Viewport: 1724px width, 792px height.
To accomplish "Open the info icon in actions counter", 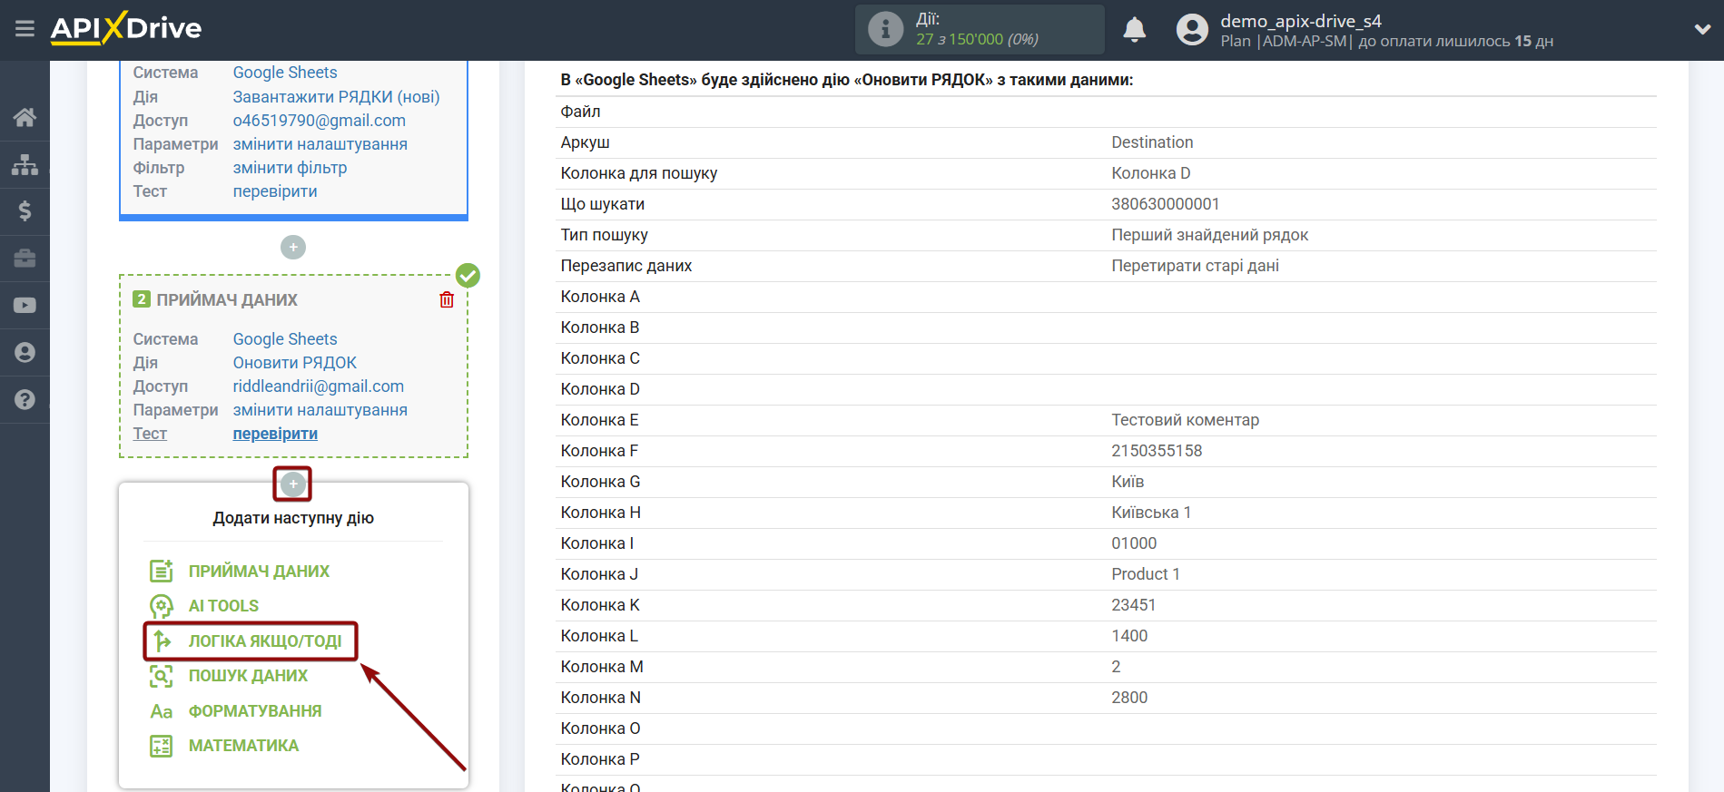I will [x=885, y=29].
